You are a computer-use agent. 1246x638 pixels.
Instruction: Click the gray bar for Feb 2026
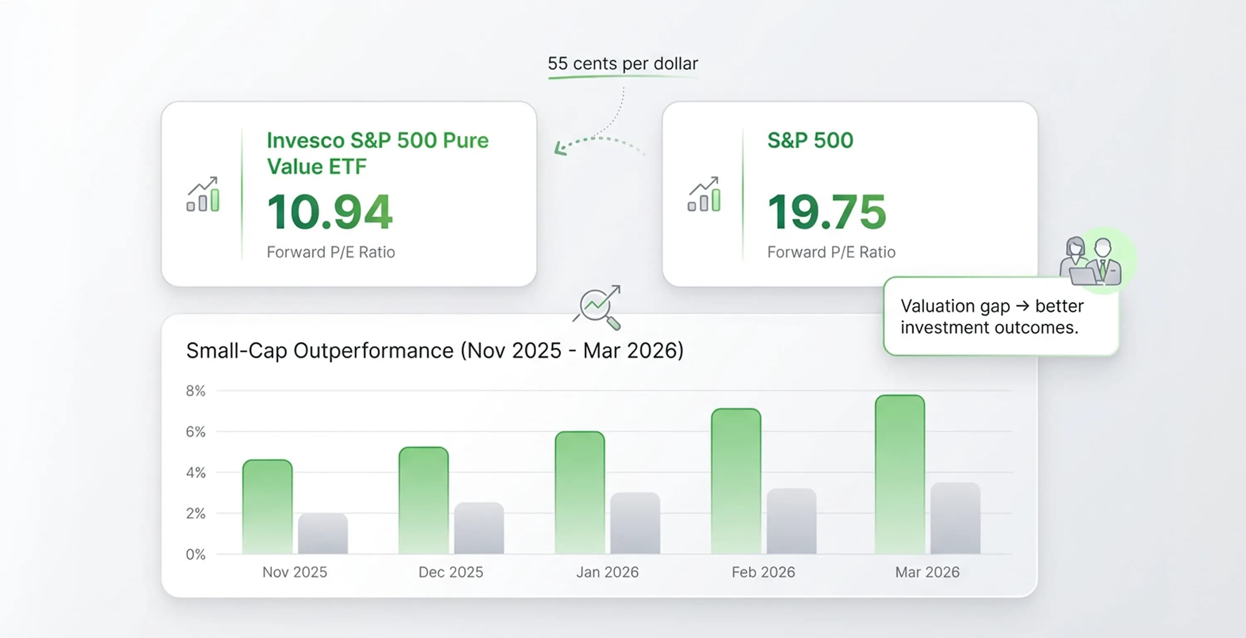[x=792, y=521]
